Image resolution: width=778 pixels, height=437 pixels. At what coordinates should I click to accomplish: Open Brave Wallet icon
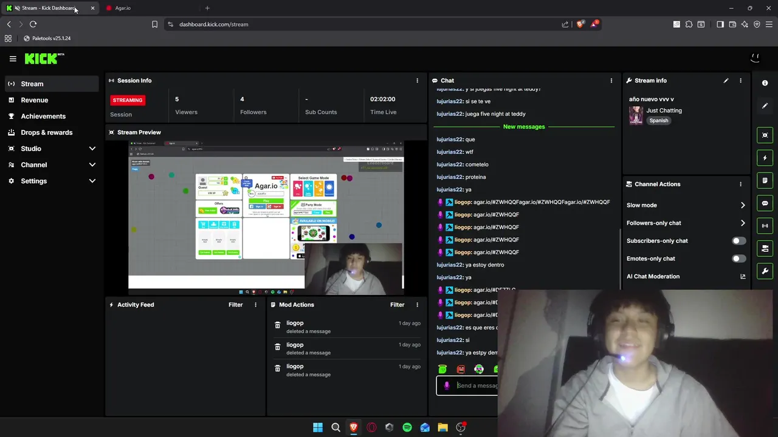tap(732, 24)
